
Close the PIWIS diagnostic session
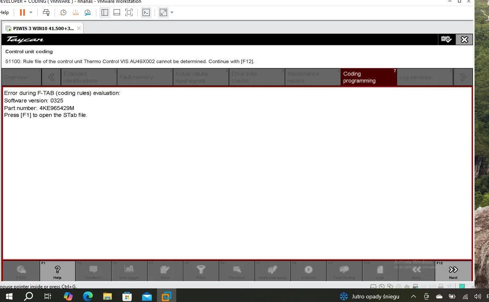(464, 39)
